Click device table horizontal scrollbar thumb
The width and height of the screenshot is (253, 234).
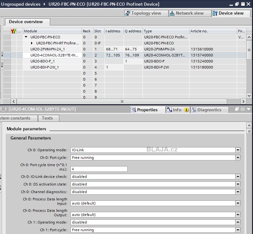pos(122,101)
